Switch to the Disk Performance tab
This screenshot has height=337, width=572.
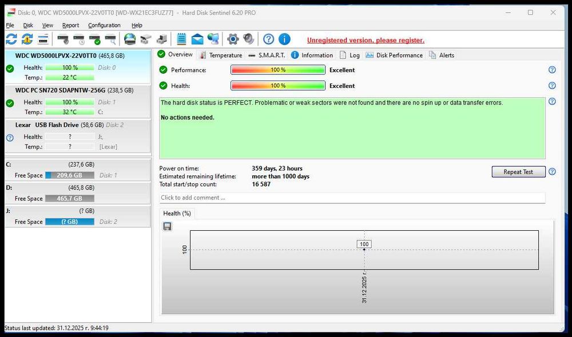point(394,55)
